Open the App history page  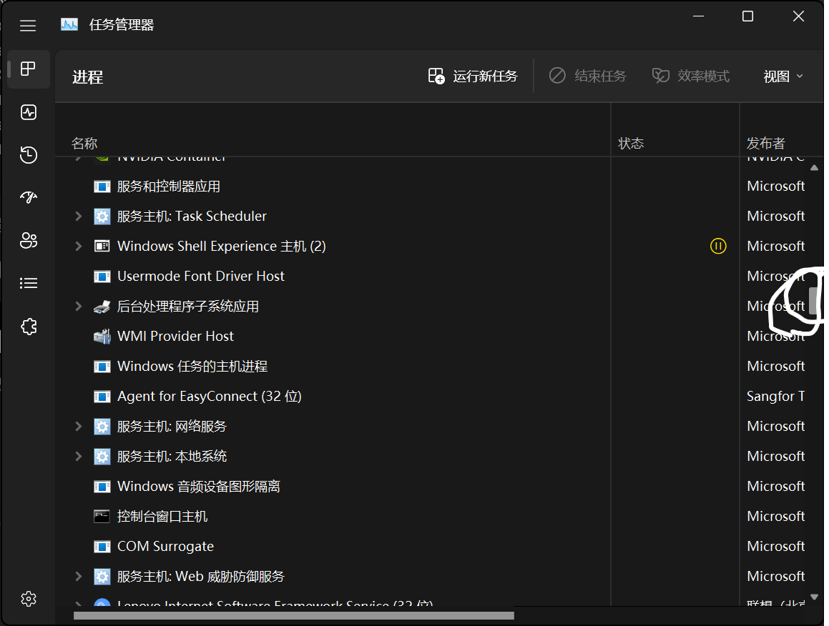click(x=29, y=155)
